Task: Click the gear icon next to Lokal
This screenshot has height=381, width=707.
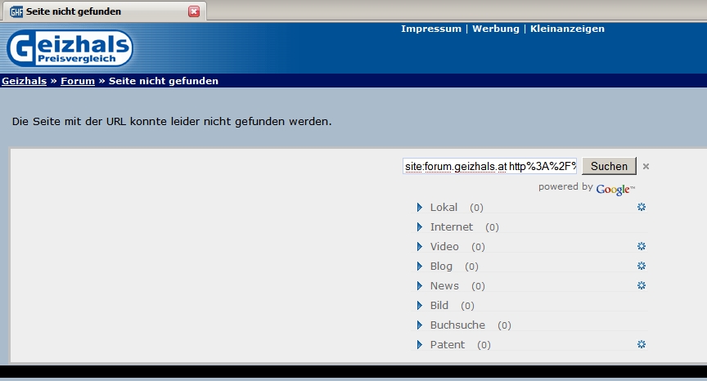Action: (x=642, y=207)
